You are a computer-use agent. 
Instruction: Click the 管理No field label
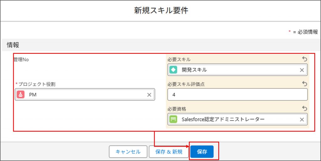[x=21, y=59]
